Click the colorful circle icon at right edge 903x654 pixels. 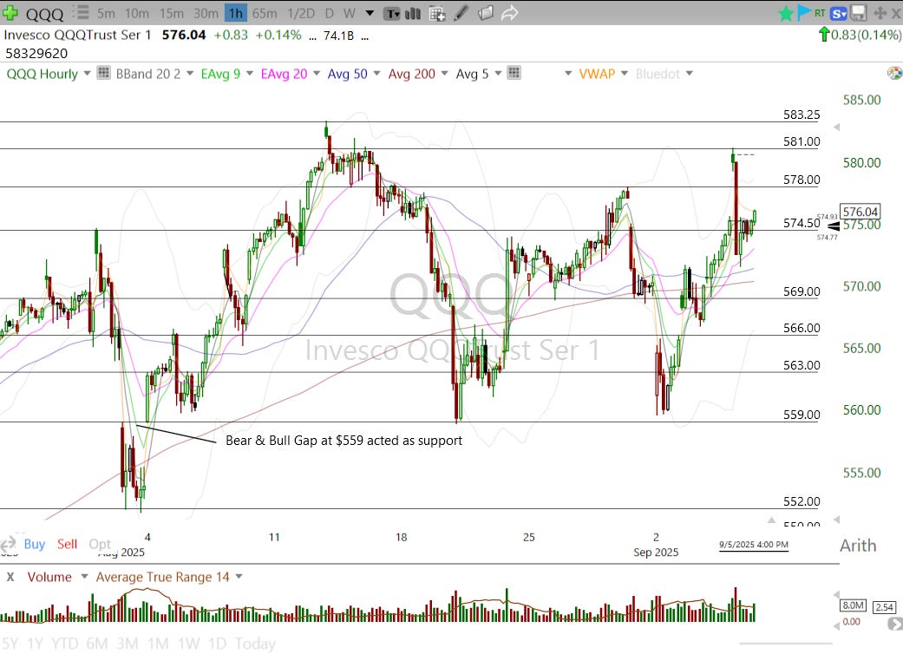(x=894, y=73)
